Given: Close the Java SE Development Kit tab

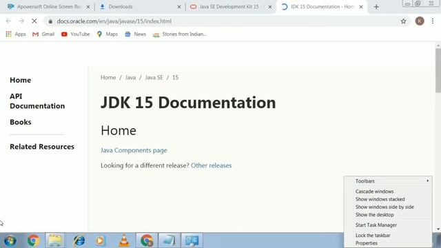Looking at the screenshot, I should [270, 7].
